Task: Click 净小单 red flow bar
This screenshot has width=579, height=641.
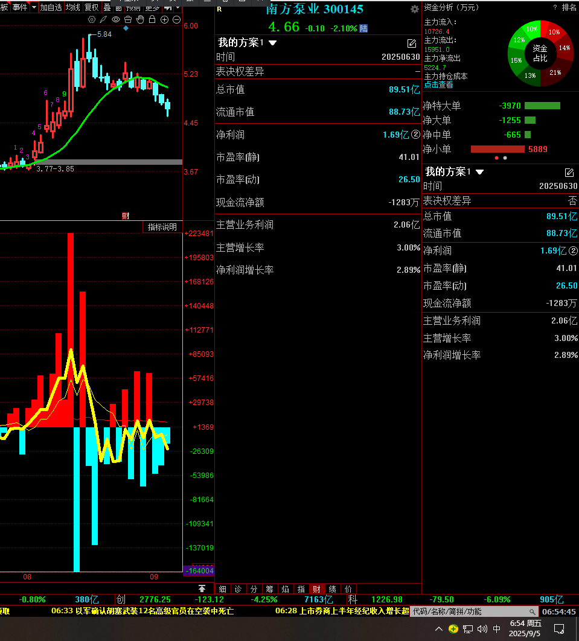Action: pos(497,149)
